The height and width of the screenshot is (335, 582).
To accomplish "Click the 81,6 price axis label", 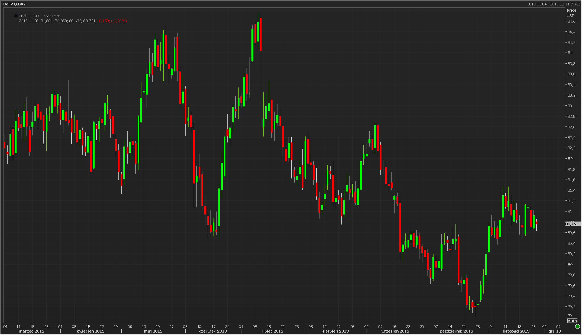I will coord(571,180).
